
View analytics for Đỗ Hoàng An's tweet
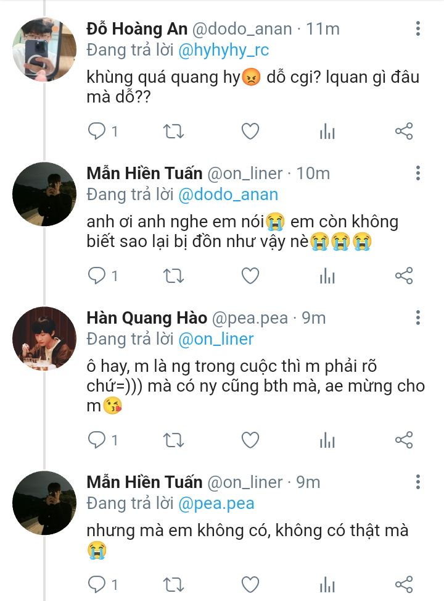pyautogui.click(x=327, y=132)
